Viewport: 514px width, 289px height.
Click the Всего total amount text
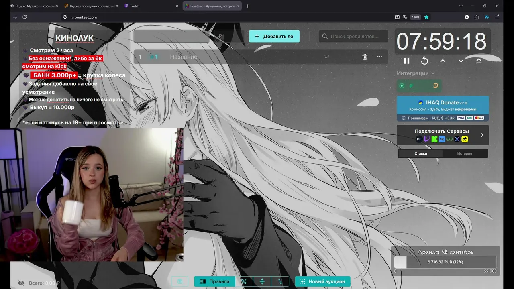pyautogui.click(x=44, y=283)
